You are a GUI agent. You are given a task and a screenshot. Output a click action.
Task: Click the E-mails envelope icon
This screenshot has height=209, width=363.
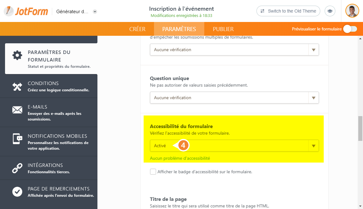click(17, 110)
